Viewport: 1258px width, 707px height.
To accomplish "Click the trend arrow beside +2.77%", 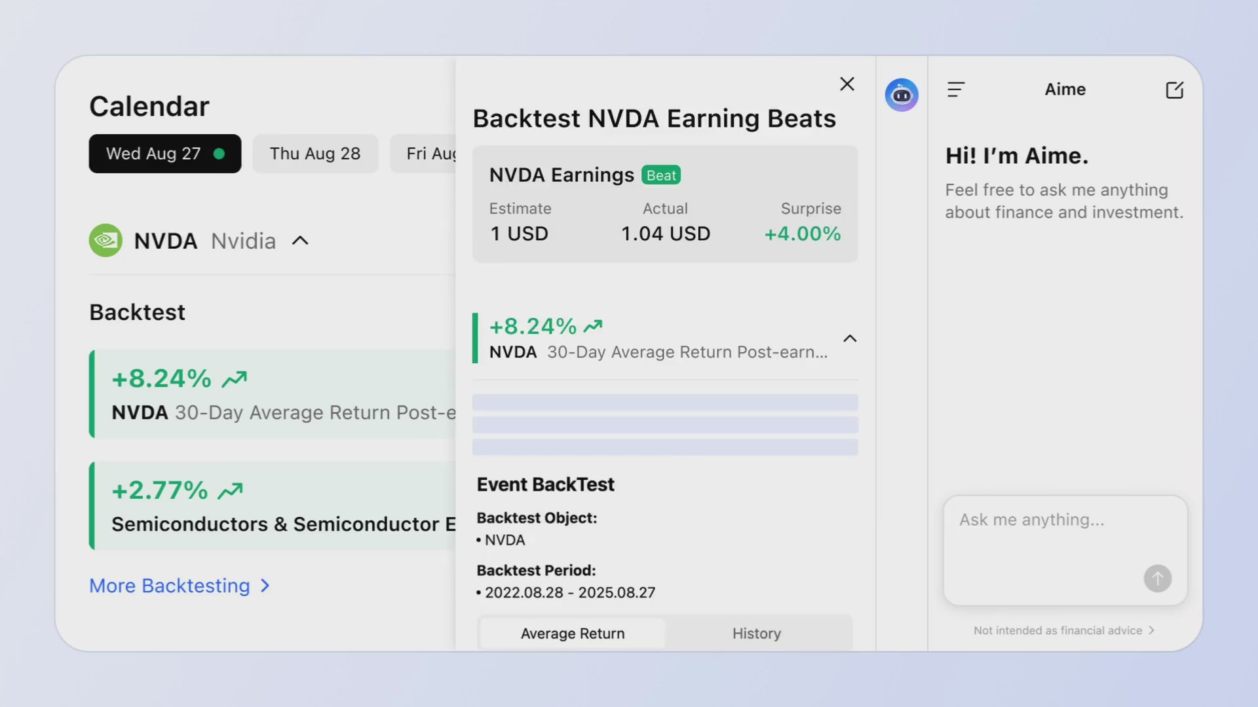I will pos(230,491).
